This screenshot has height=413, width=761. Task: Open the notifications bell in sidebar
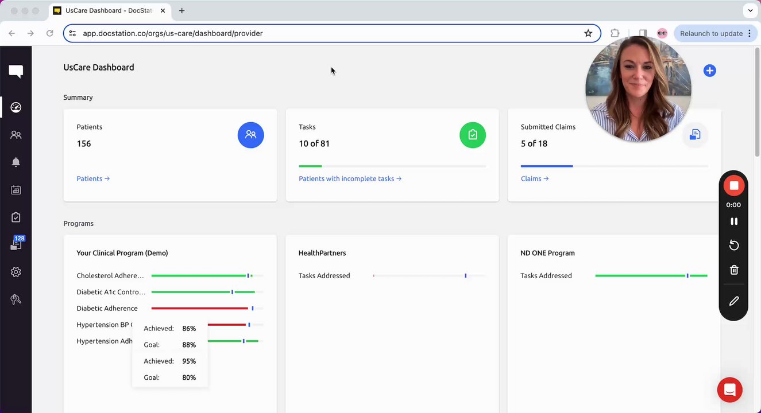pos(16,162)
